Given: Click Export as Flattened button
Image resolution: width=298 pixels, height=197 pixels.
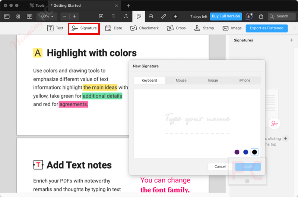Looking at the screenshot, I should click(x=266, y=28).
